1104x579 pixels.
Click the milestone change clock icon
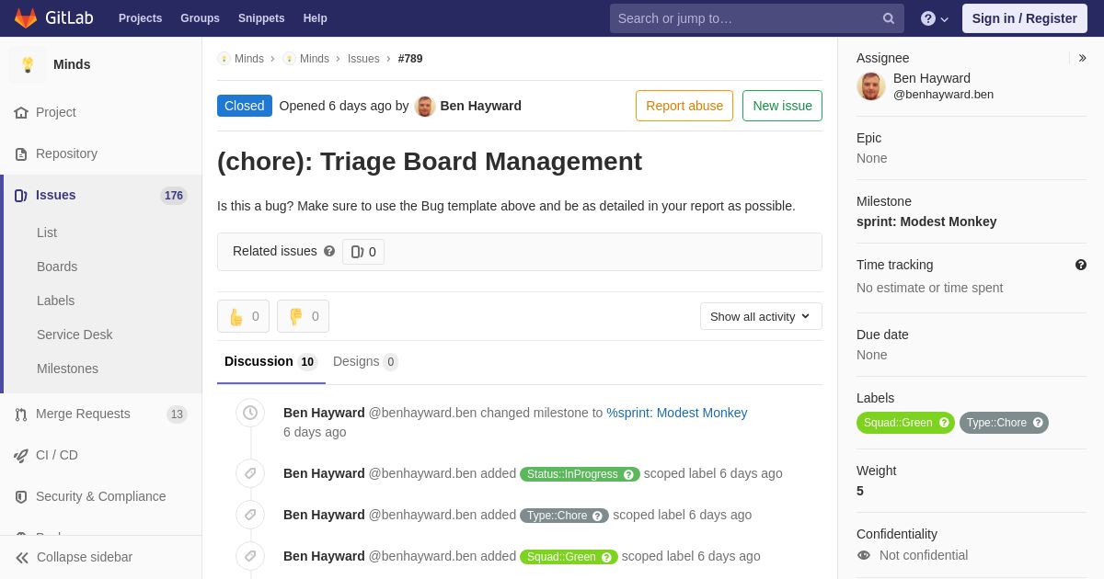pos(250,413)
